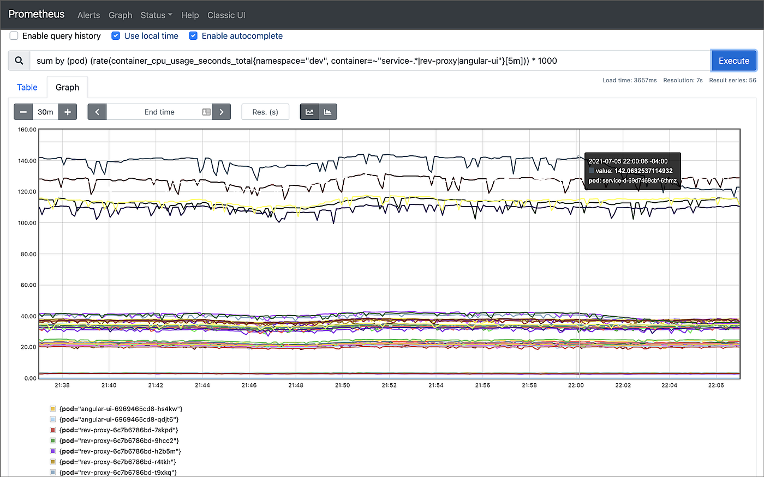Switch to stacked graph mode icon
Image resolution: width=764 pixels, height=477 pixels.
click(327, 111)
